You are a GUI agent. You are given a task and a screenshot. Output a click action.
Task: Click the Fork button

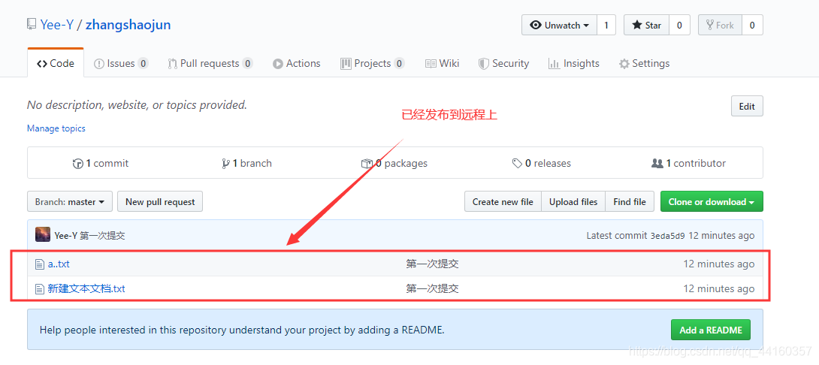pyautogui.click(x=720, y=25)
